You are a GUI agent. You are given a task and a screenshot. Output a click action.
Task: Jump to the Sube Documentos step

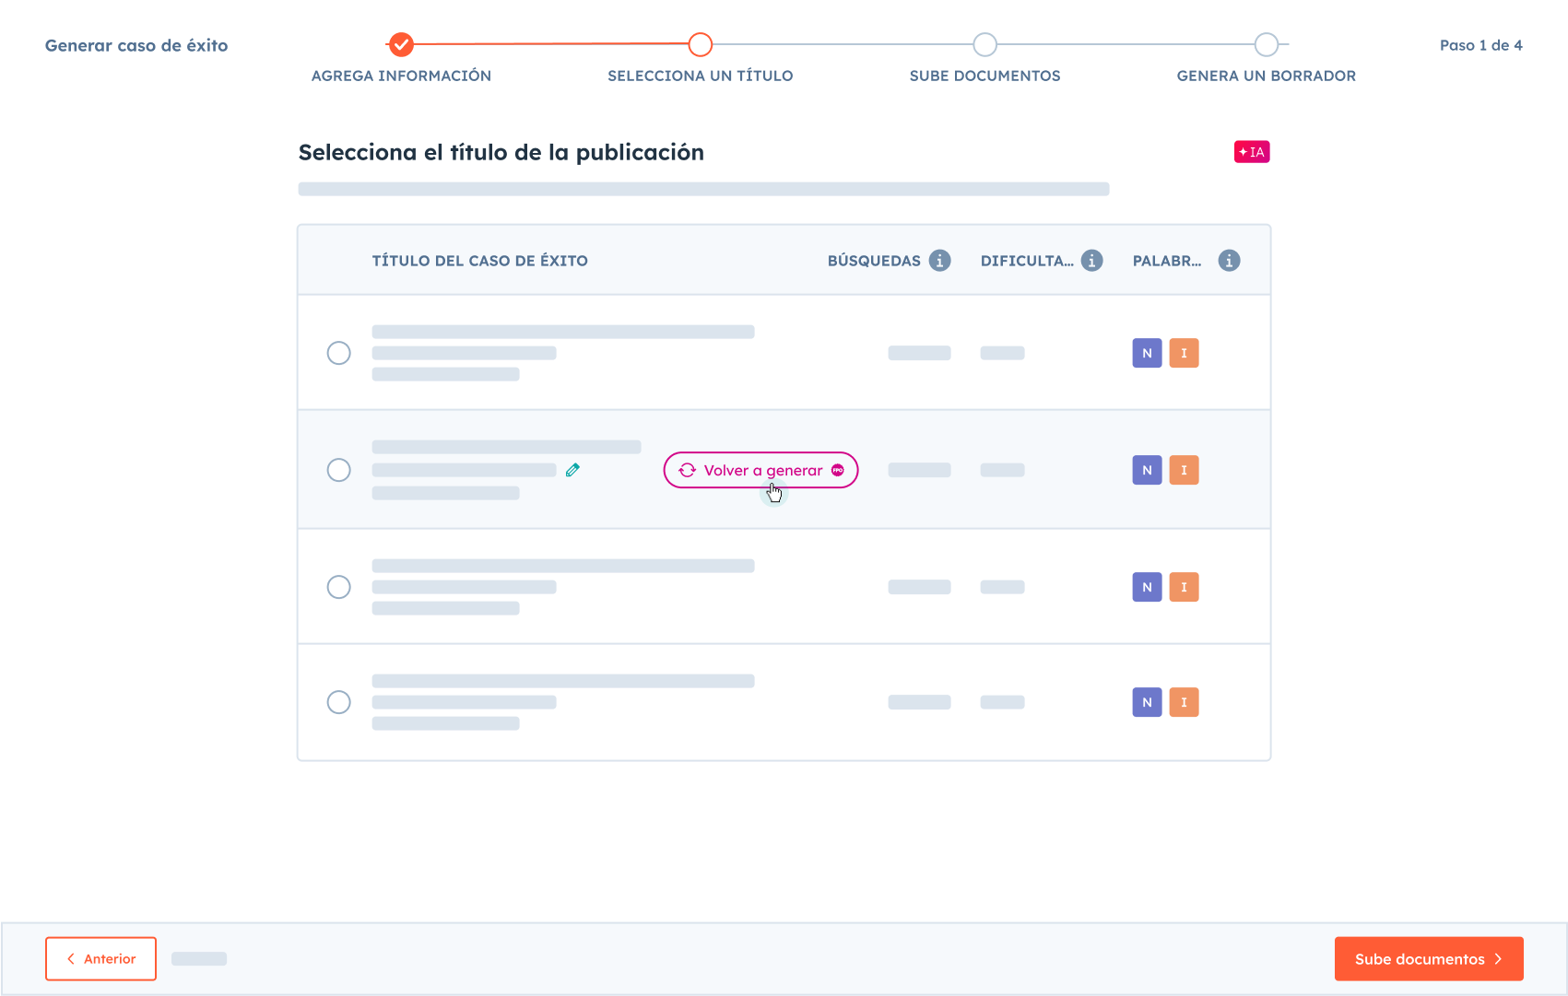point(984,44)
